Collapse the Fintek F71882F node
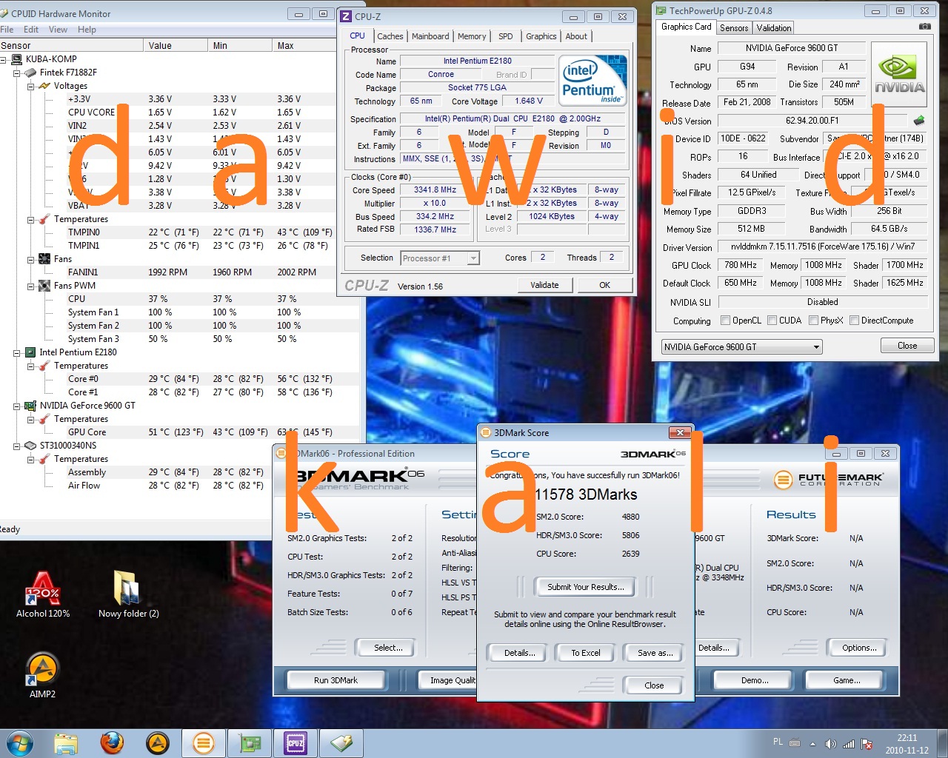The height and width of the screenshot is (758, 948). pos(17,73)
